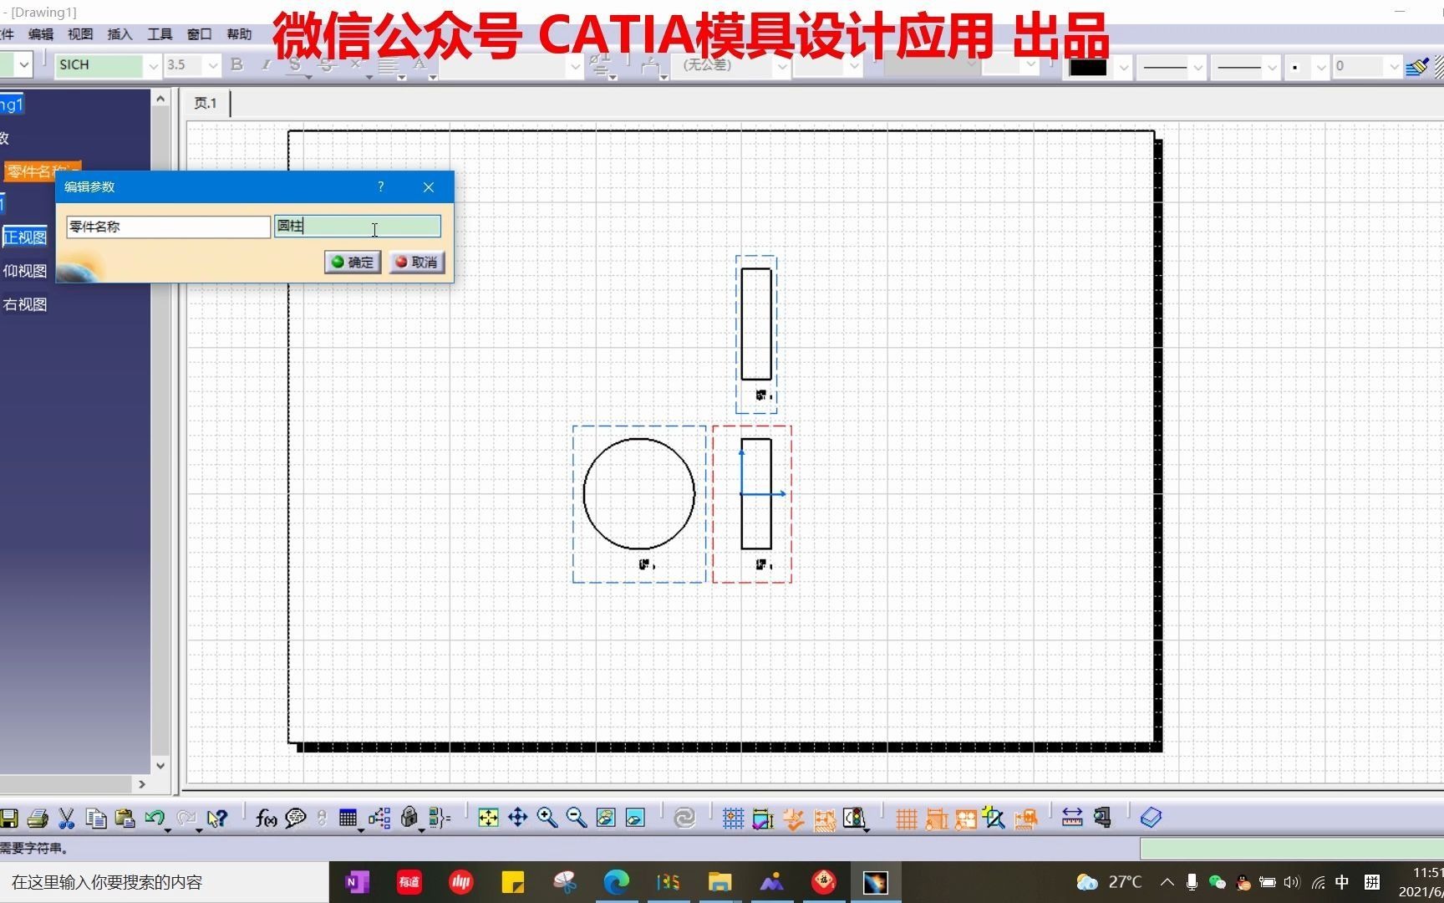This screenshot has width=1444, height=903.
Task: Select the Zoom Out magnifier tool
Action: (x=576, y=818)
